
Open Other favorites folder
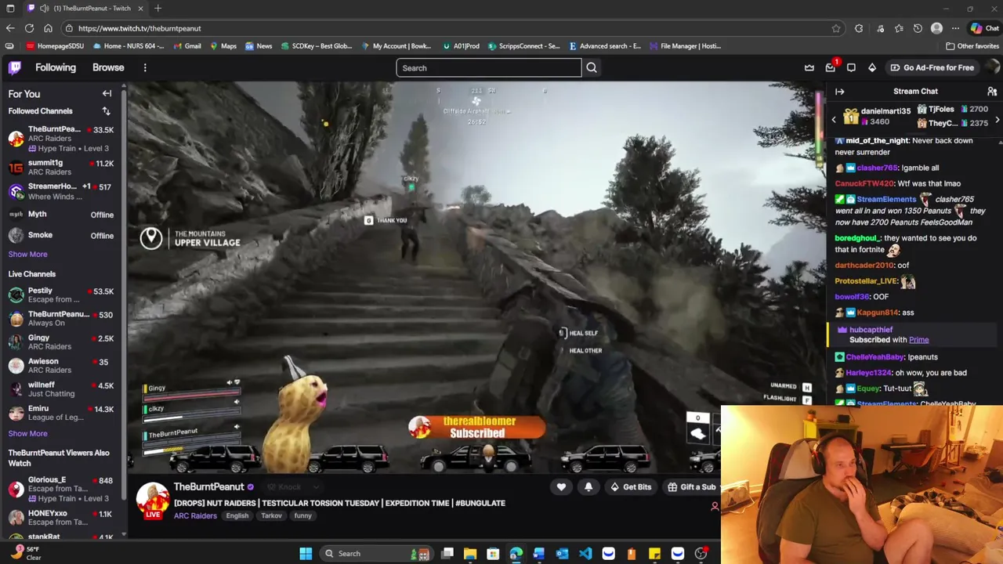point(972,46)
